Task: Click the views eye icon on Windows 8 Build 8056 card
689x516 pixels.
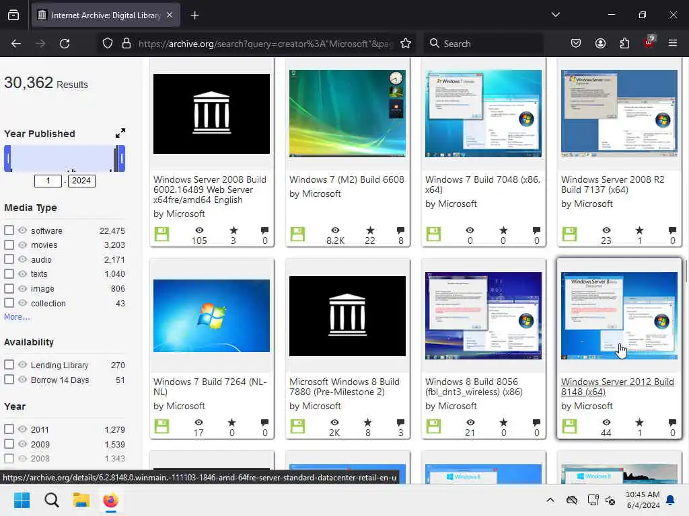Action: (470, 423)
